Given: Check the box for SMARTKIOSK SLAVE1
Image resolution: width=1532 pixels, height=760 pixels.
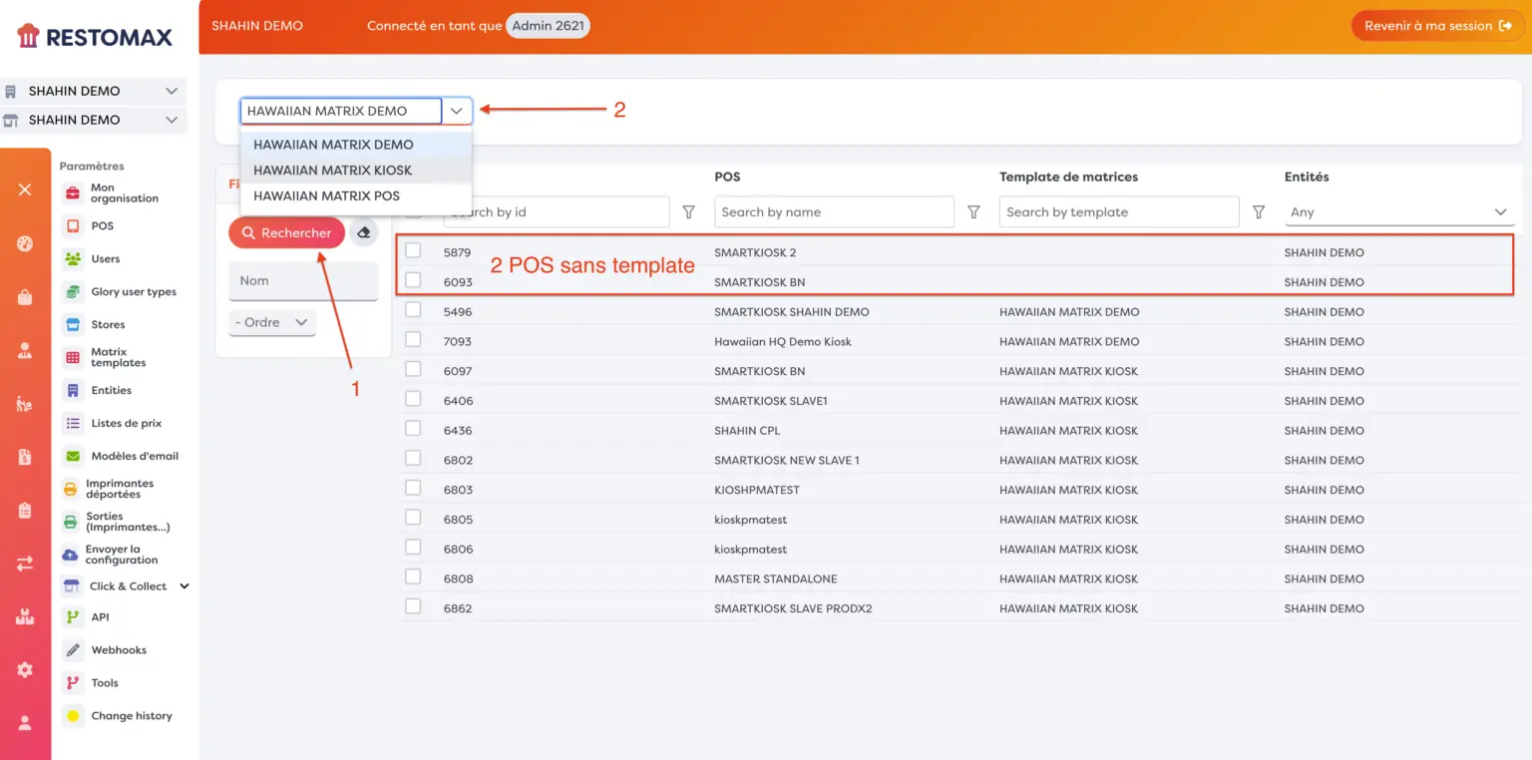Looking at the screenshot, I should tap(413, 399).
